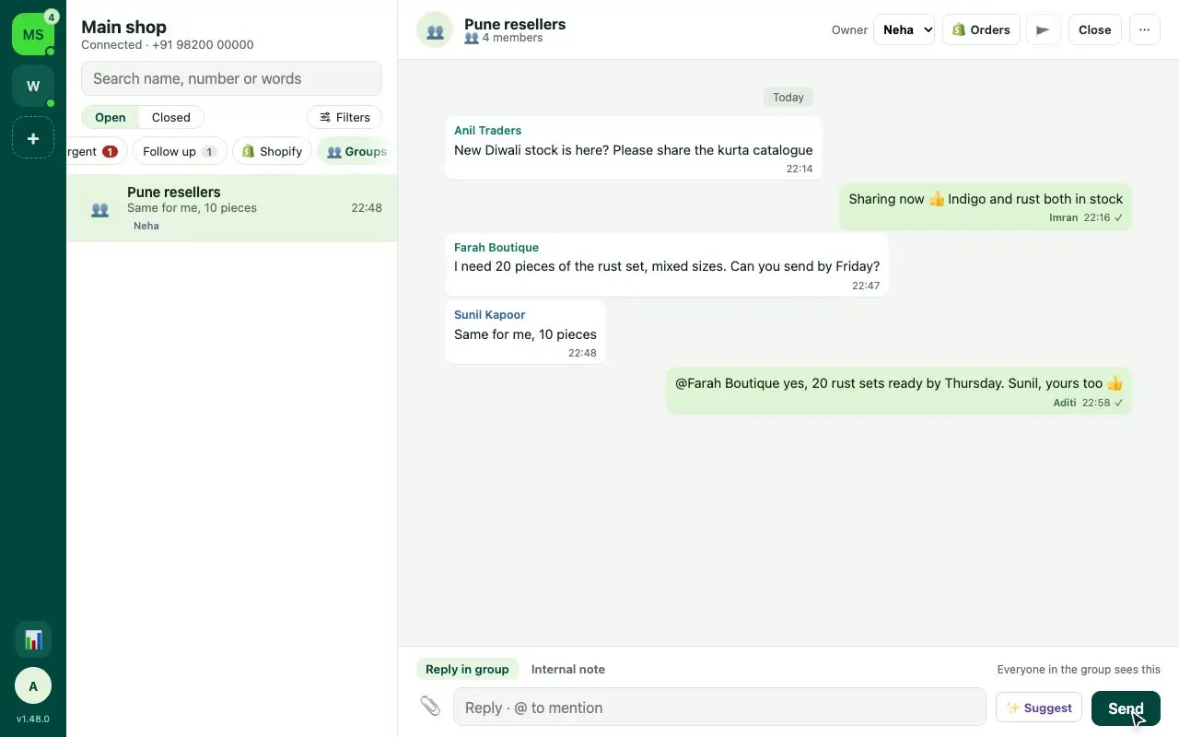Show Open conversations
The height and width of the screenshot is (737, 1179).
click(111, 117)
